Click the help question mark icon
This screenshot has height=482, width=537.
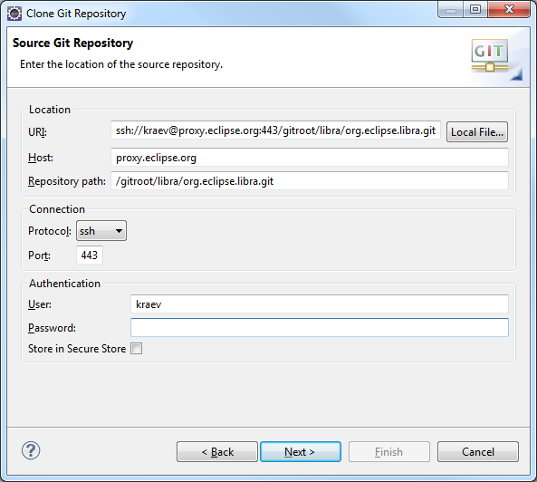(x=31, y=450)
